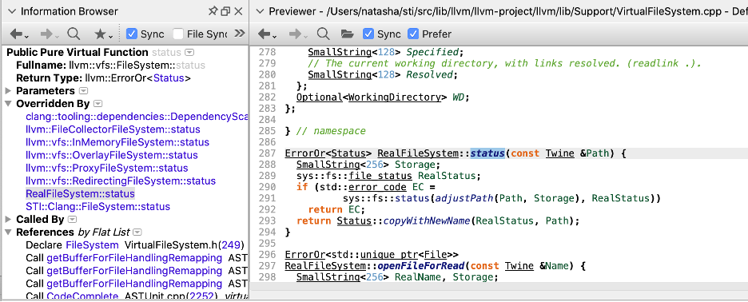Open options dropdown beside function name status

point(189,52)
